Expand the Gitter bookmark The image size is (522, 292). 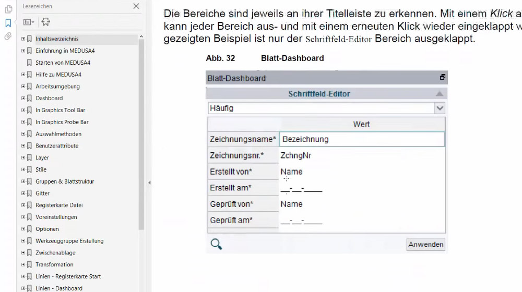coord(23,193)
